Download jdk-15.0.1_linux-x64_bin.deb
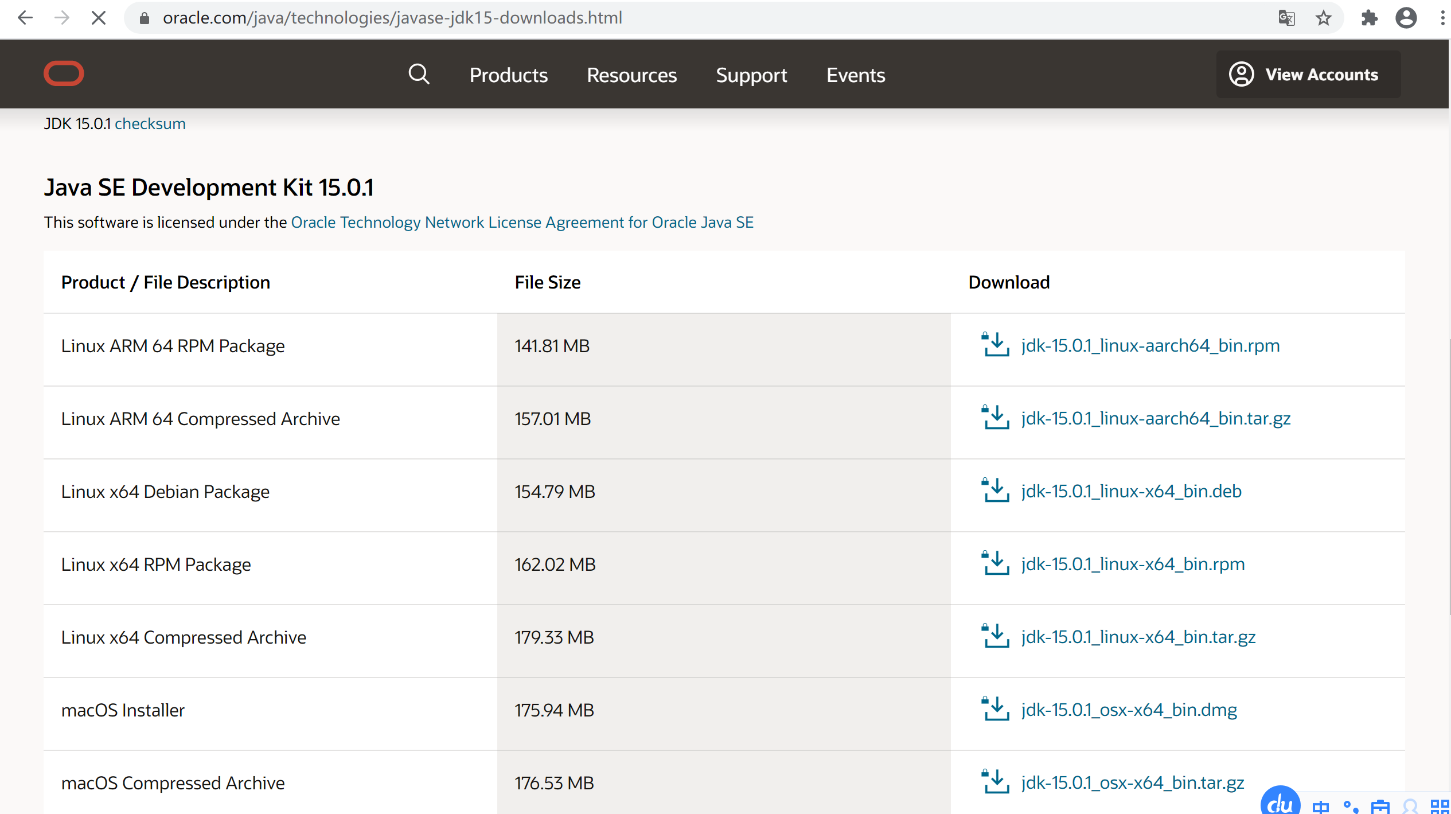Image resolution: width=1451 pixels, height=814 pixels. click(x=1131, y=491)
